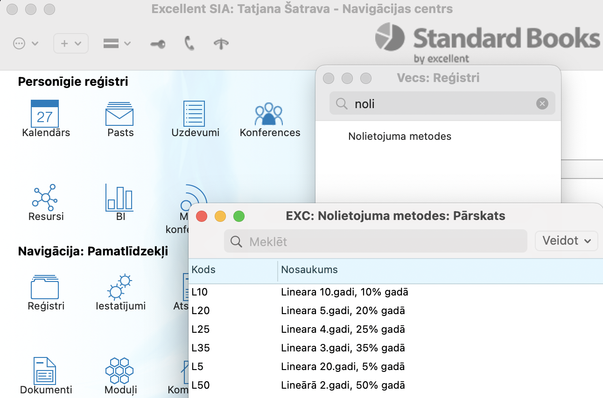
Task: Open the Reģistri folder icon
Action: point(45,287)
